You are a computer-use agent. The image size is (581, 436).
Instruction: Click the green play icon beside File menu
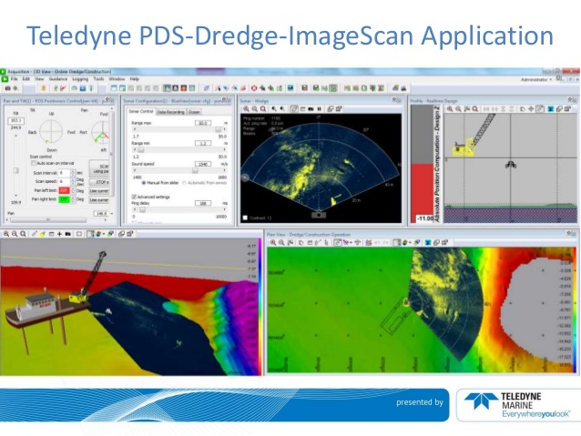(5, 79)
